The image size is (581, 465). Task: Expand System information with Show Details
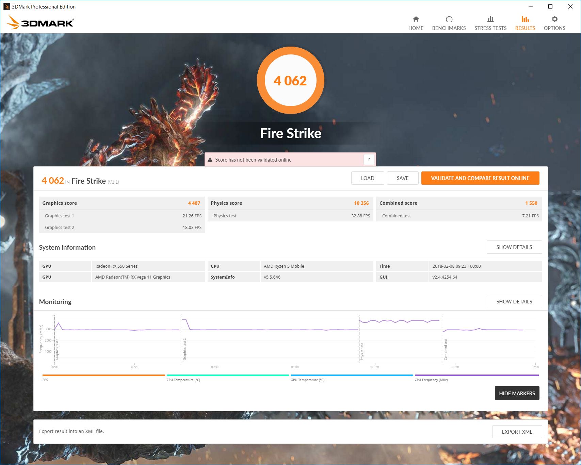pyautogui.click(x=514, y=247)
